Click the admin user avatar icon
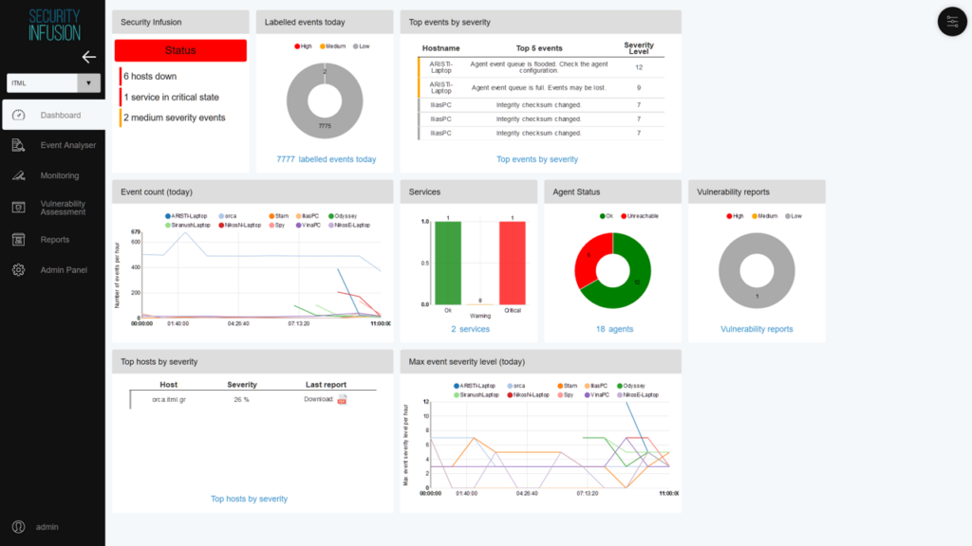The width and height of the screenshot is (972, 546). (x=18, y=526)
